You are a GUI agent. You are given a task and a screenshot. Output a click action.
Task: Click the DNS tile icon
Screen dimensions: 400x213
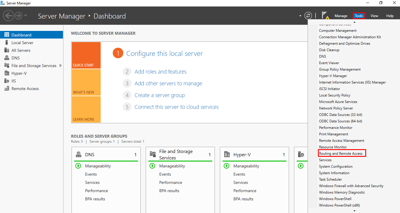tap(79, 154)
